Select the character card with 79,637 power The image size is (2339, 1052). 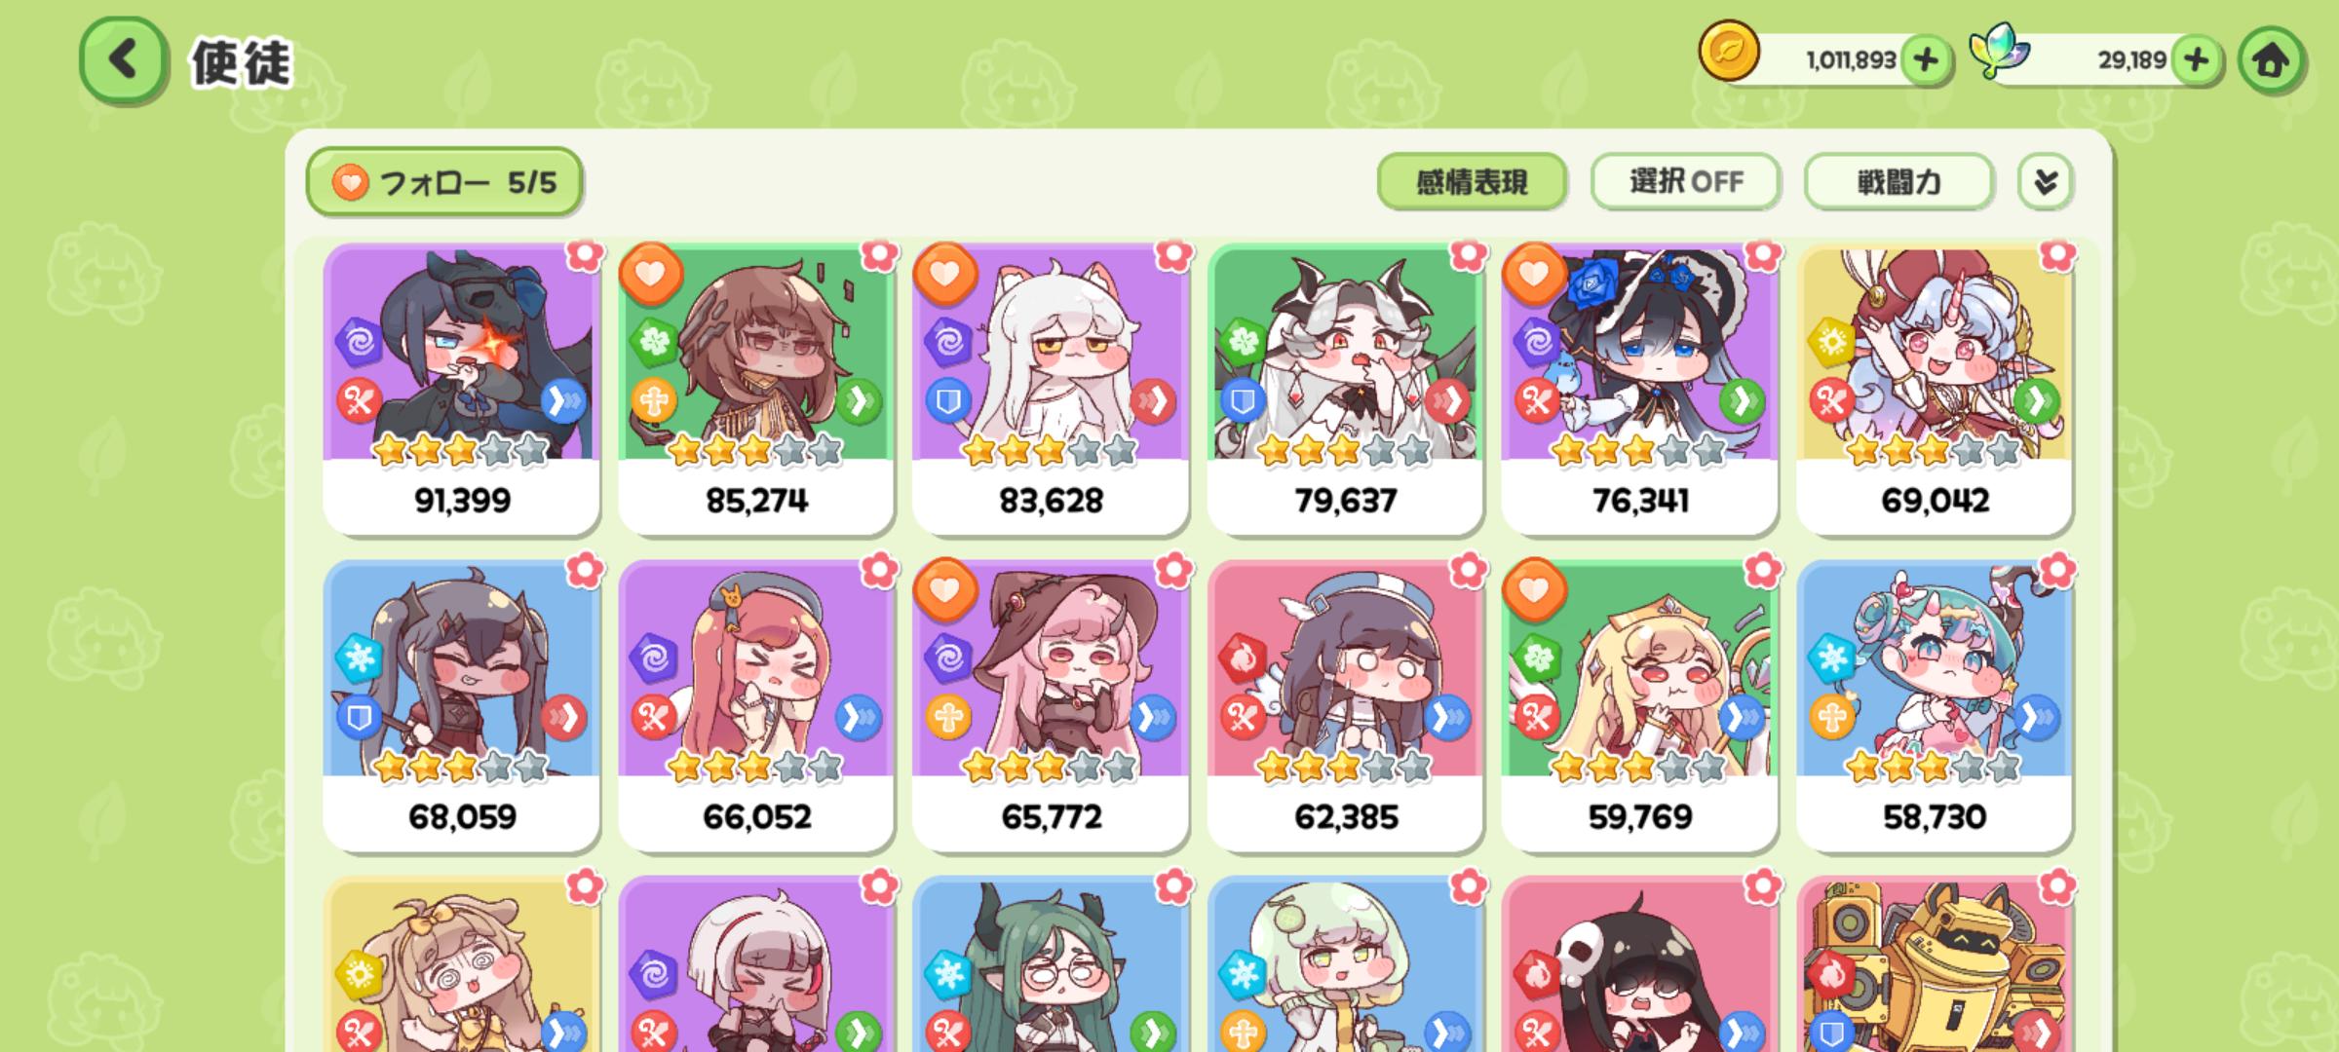[1346, 389]
